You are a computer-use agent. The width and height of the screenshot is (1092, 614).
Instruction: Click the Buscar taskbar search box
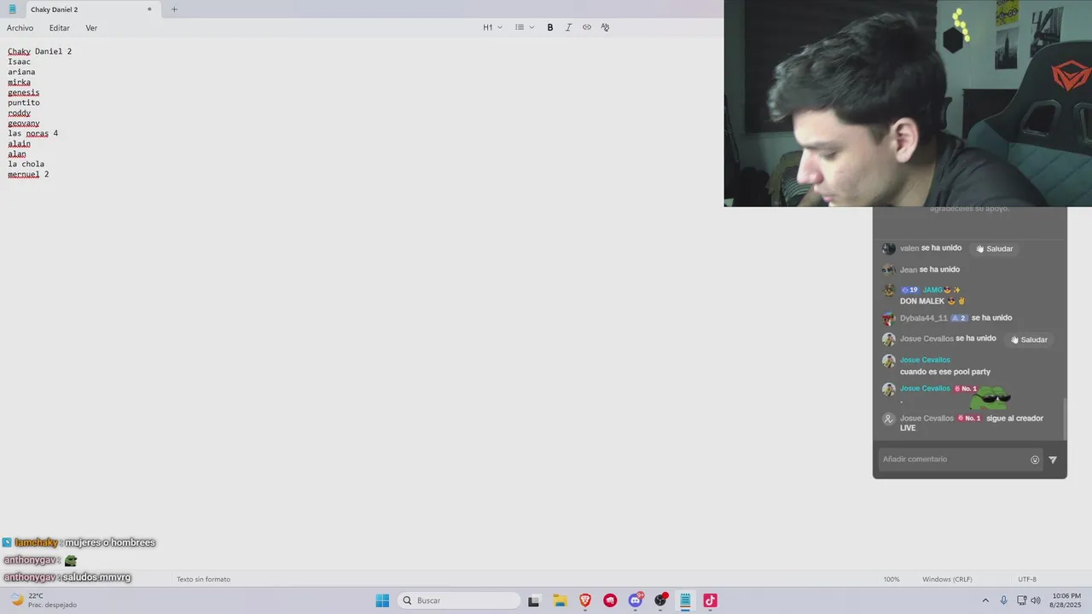[x=459, y=600]
